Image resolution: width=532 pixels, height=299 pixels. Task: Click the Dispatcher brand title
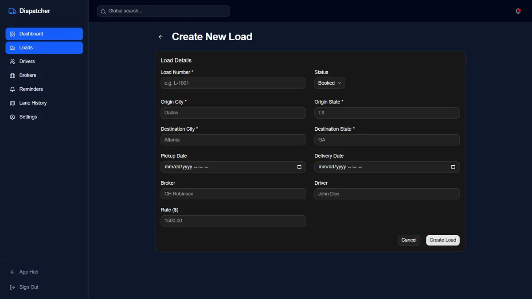[35, 11]
